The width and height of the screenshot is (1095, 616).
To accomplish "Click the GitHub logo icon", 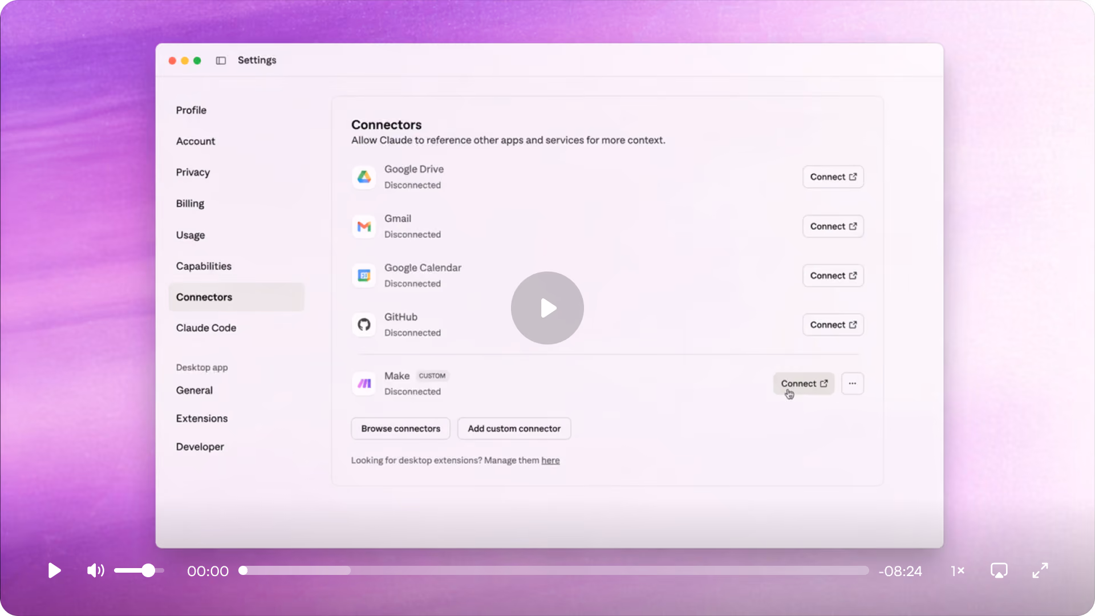I will (x=364, y=325).
